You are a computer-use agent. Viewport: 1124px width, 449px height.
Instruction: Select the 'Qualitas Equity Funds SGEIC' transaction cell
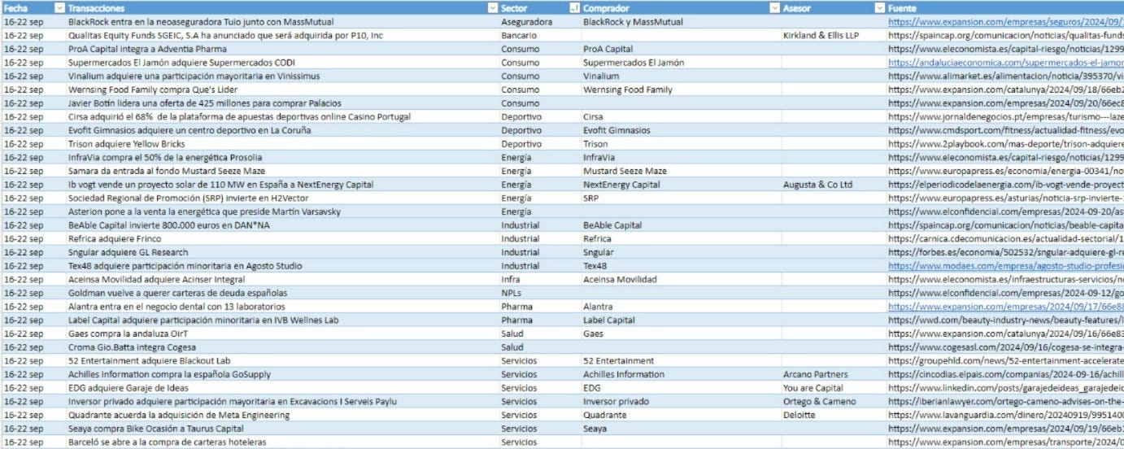coord(282,36)
